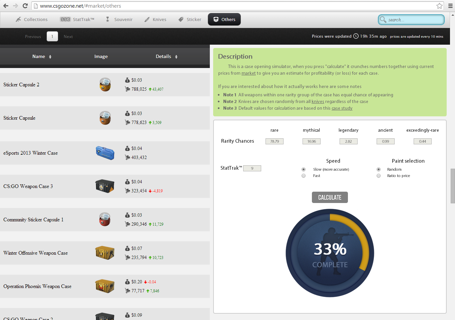This screenshot has height=320, width=455.
Task: Switch to the StatTrak tab
Action: (77, 19)
